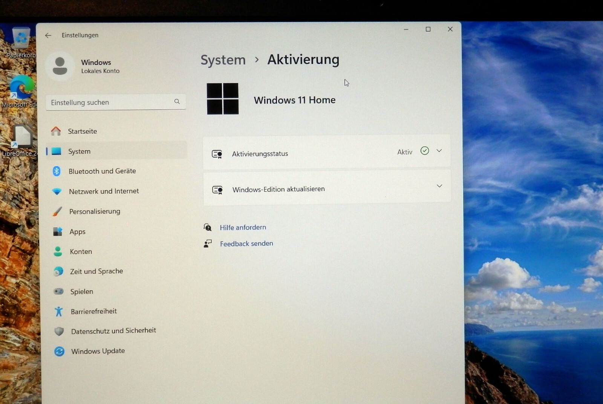Click the Zeit und Sprache globe icon
The width and height of the screenshot is (603, 404).
coord(58,271)
